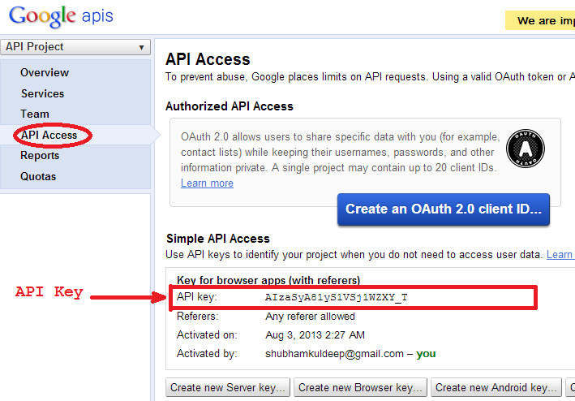The height and width of the screenshot is (401, 575).
Task: Go to Services in the sidebar
Action: 42,93
